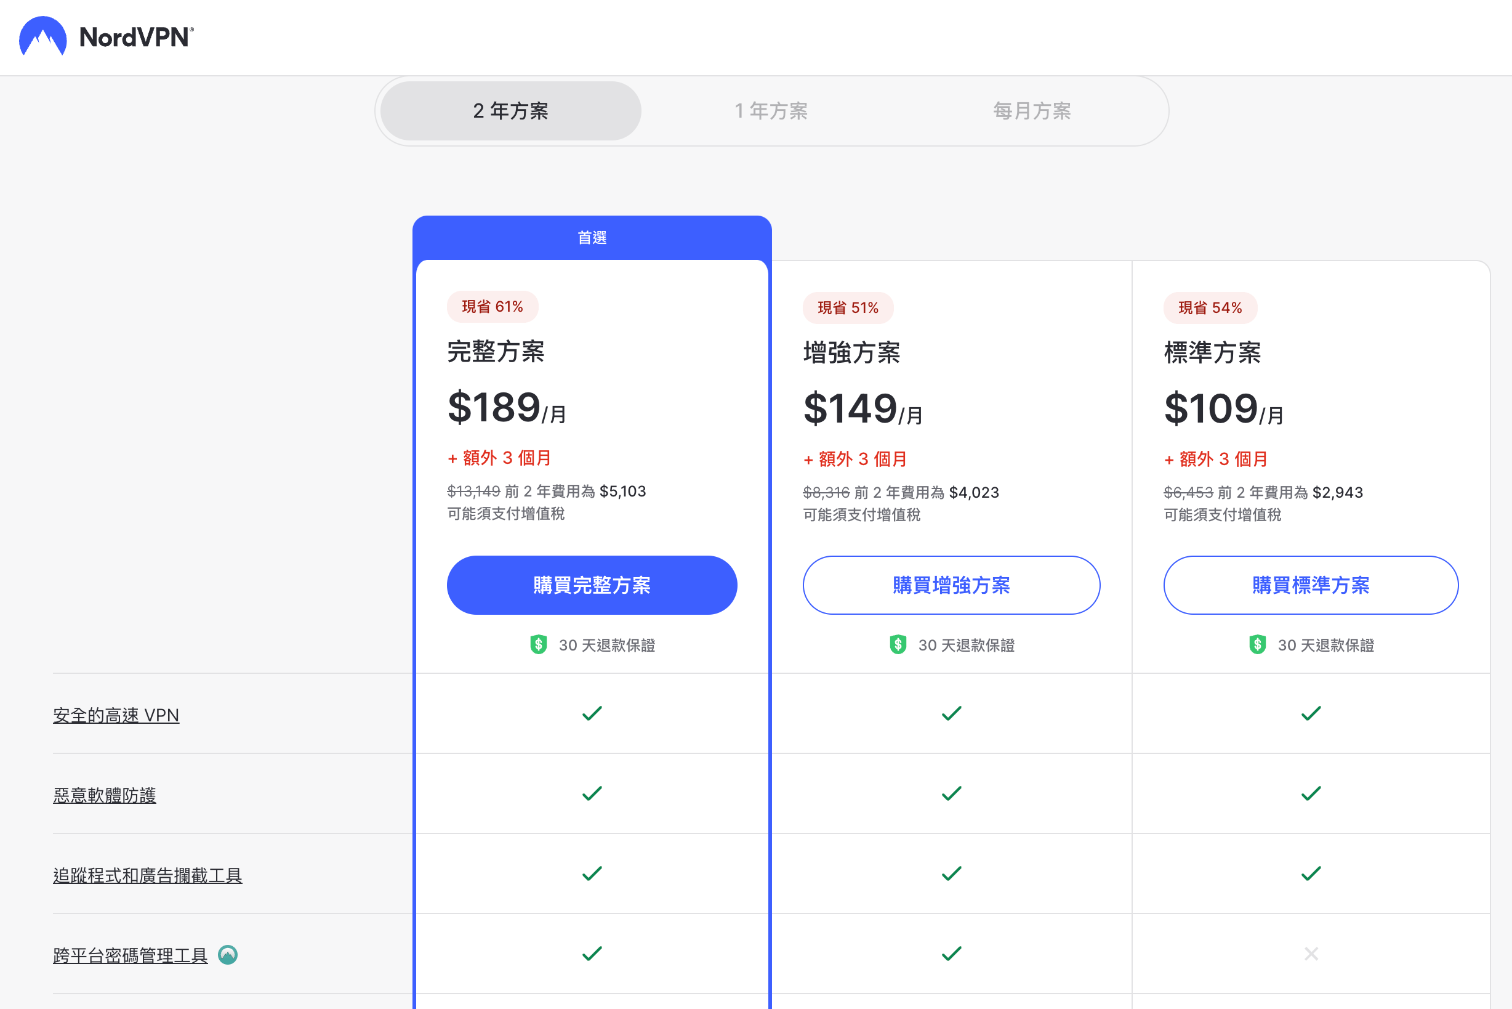Click the money-back shield icon under 增強方案

point(898,644)
